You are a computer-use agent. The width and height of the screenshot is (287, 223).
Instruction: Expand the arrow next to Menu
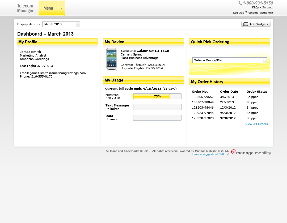61,8
